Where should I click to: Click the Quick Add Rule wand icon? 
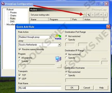[89, 15]
